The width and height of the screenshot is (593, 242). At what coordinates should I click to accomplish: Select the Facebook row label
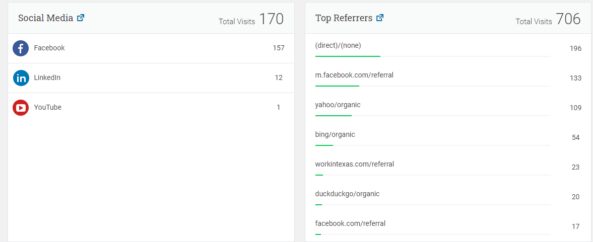[49, 48]
